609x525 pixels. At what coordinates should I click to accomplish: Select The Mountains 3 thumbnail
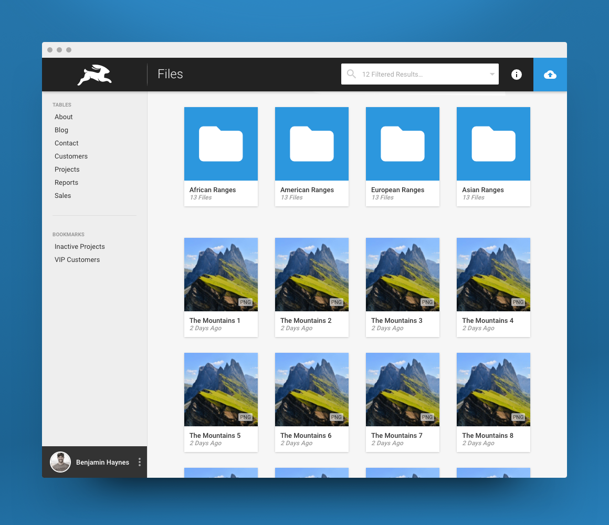(403, 275)
